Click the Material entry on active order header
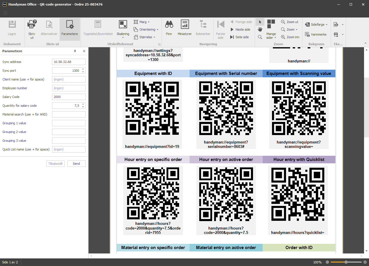Screen dimensions: 369x266 pos(226,248)
